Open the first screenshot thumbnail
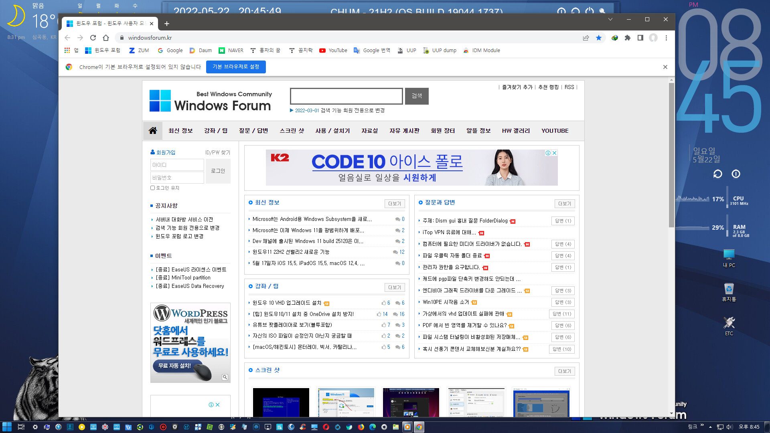The width and height of the screenshot is (770, 433). tap(281, 402)
